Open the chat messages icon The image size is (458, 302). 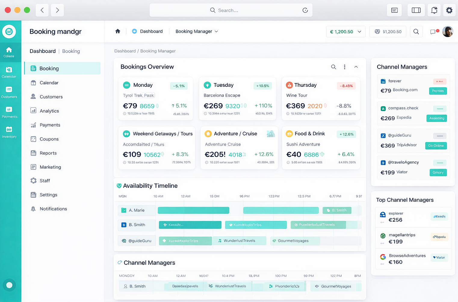click(x=433, y=32)
